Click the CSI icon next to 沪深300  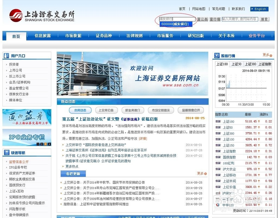pos(218,193)
